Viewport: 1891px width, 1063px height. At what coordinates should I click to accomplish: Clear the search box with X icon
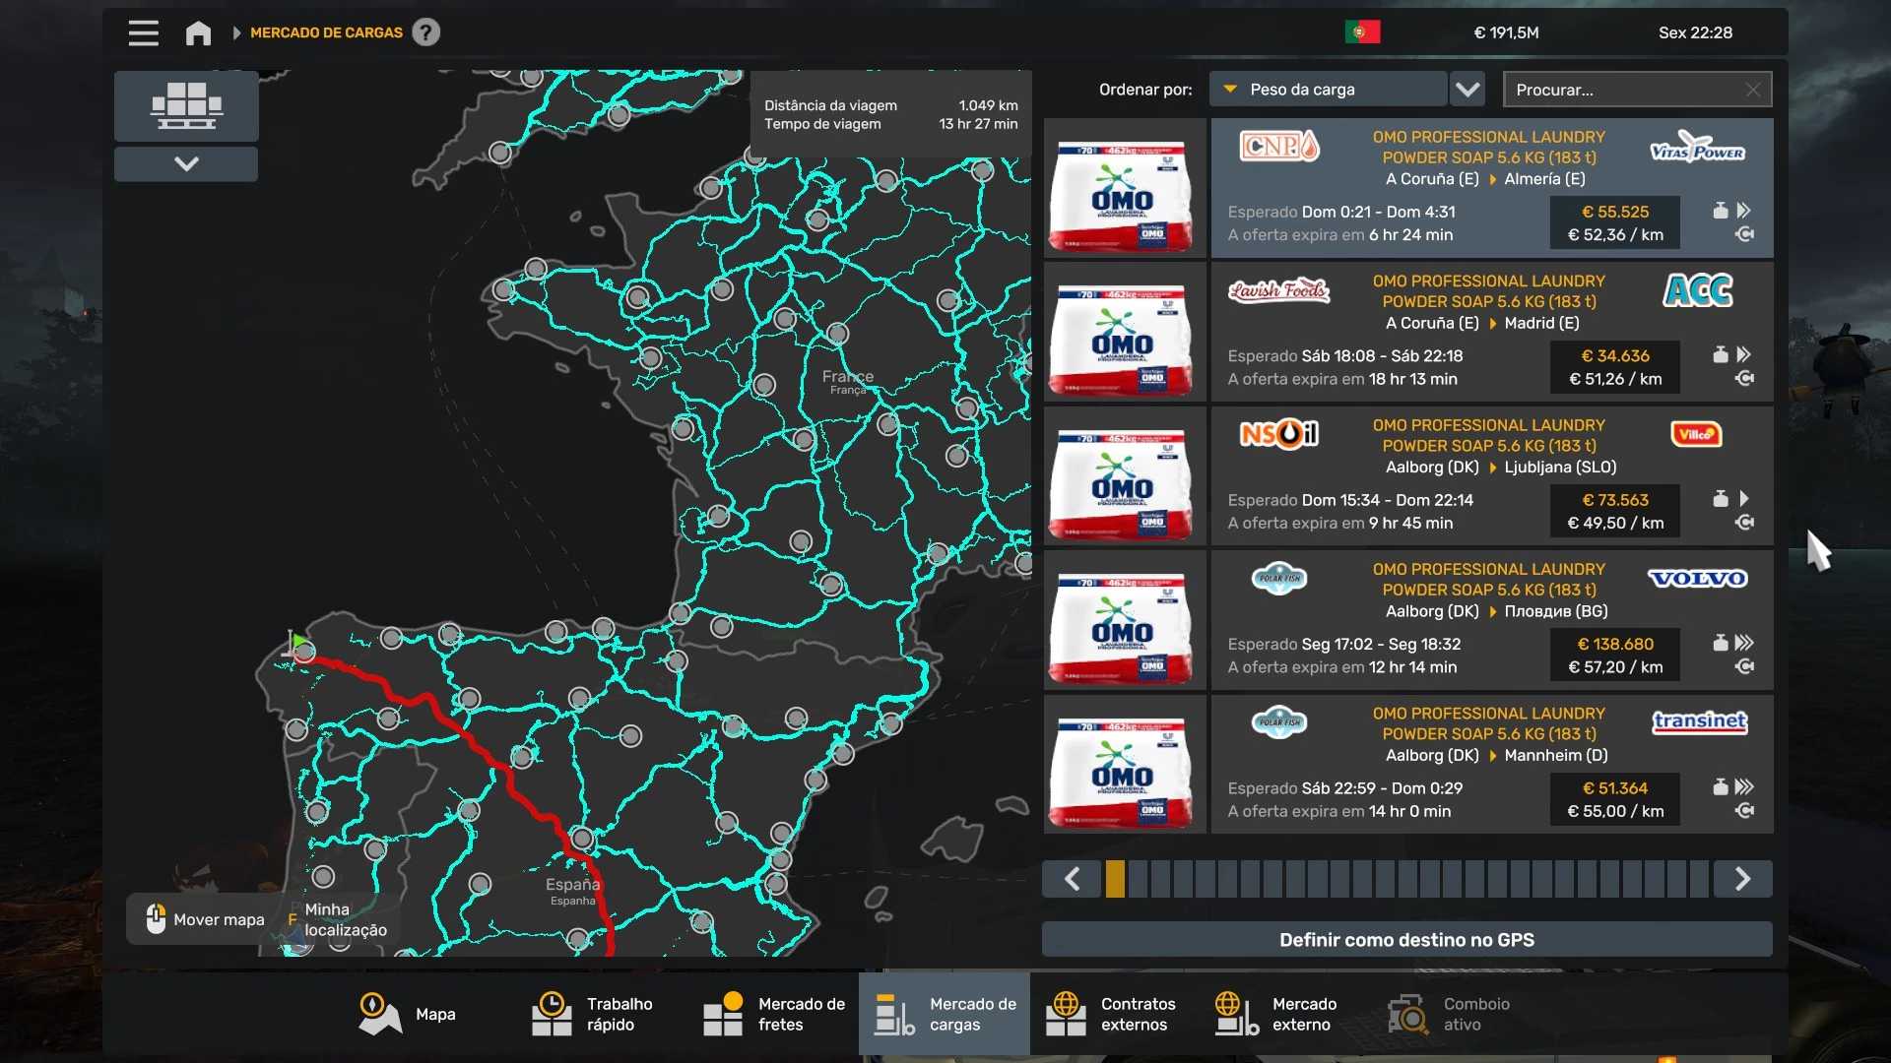[x=1753, y=90]
